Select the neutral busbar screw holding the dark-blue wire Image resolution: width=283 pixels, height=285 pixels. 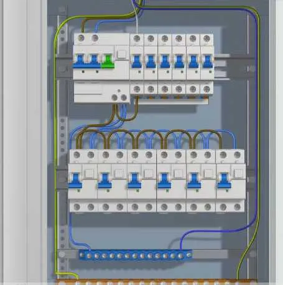[181, 256]
